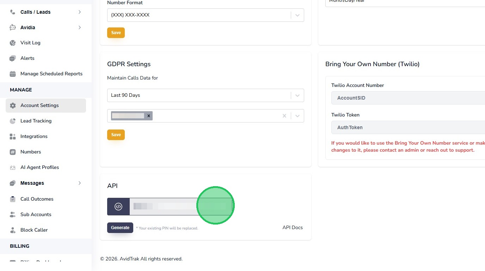The image size is (485, 271).
Task: Open the Last 90 Days dropdown
Action: pos(297,95)
